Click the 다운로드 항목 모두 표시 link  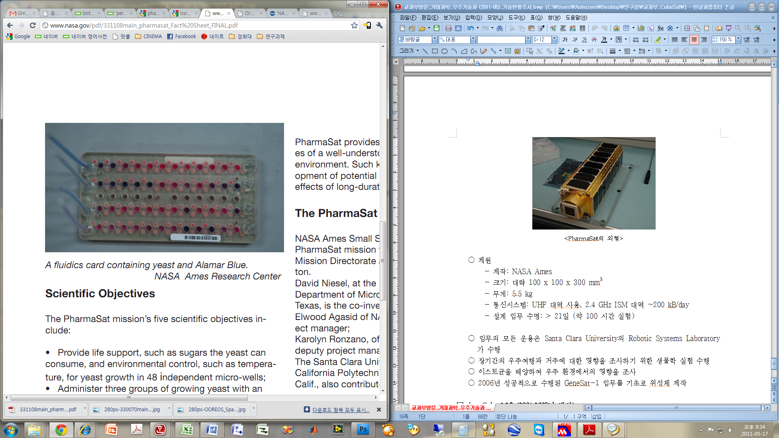click(x=340, y=410)
